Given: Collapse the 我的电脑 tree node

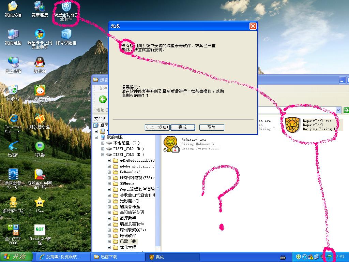Looking at the screenshot, I should 96,137.
